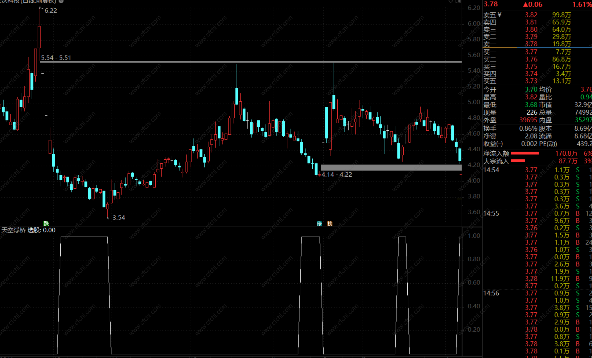Click the orange 榜 event marker
The width and height of the screenshot is (592, 358).
(330, 224)
